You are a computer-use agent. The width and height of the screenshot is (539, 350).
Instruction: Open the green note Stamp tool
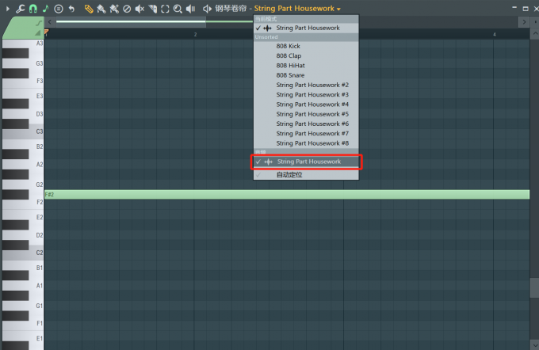45,9
